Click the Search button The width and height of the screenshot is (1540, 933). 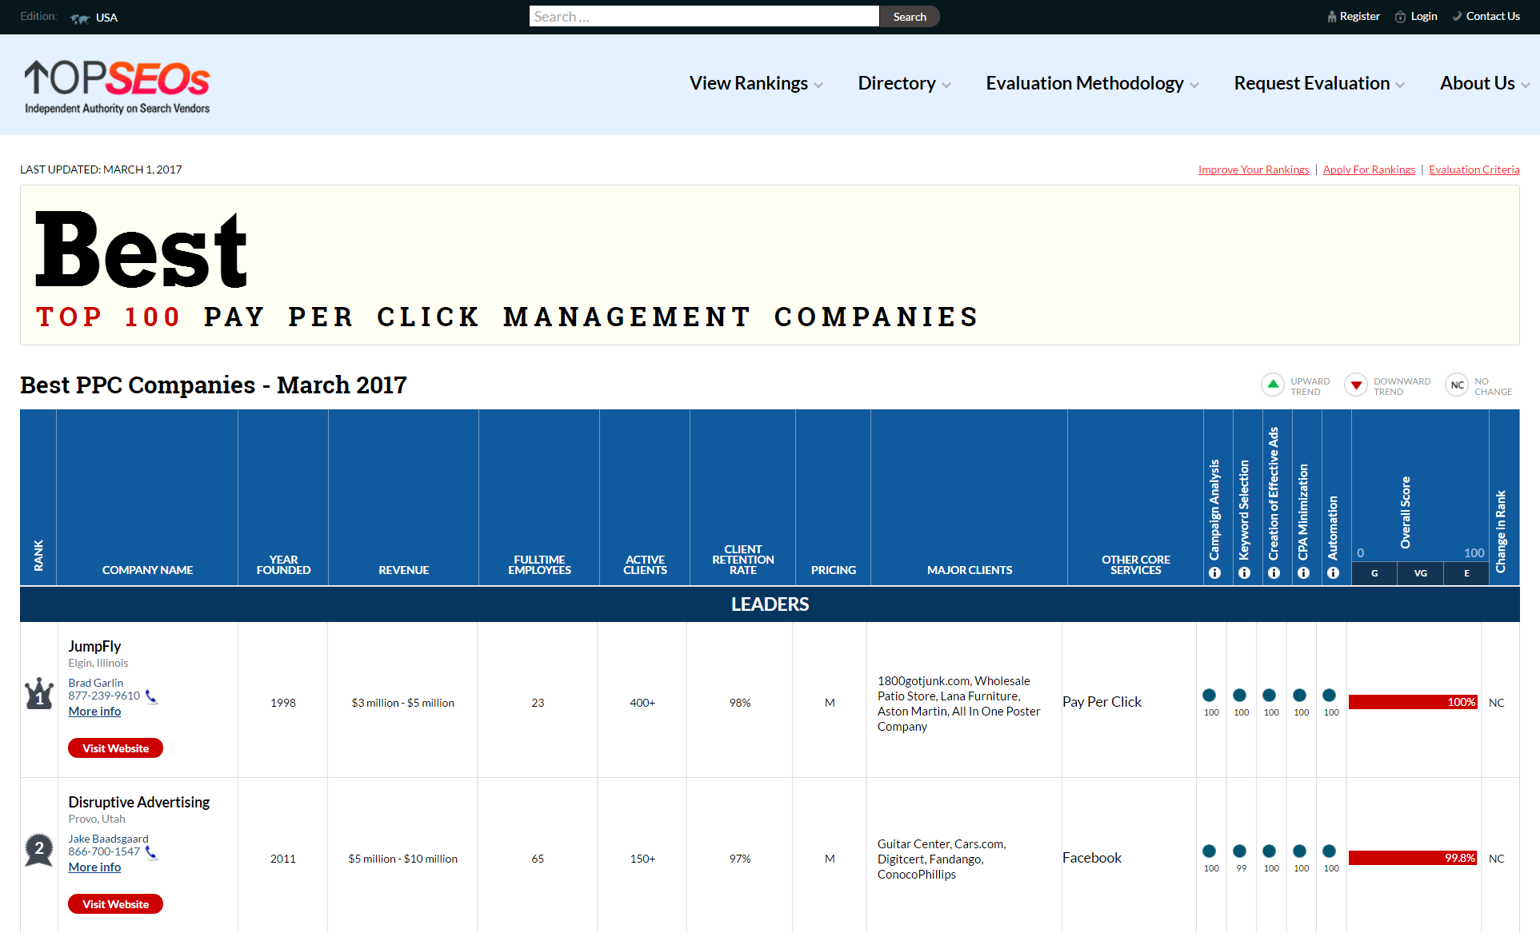pyautogui.click(x=910, y=17)
